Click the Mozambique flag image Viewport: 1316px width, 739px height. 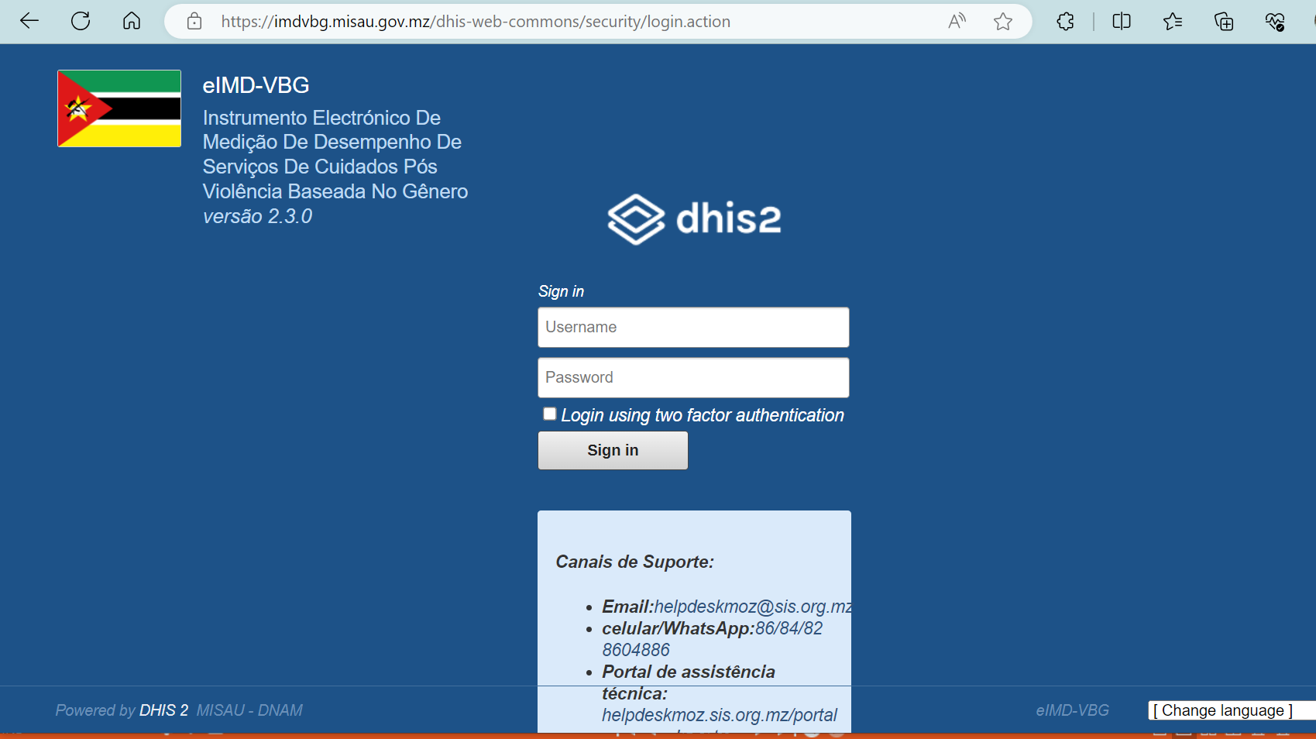click(x=119, y=108)
